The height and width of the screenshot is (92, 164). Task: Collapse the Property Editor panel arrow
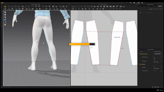138,49
